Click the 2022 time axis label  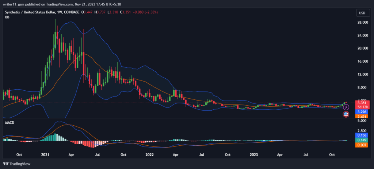click(x=149, y=155)
